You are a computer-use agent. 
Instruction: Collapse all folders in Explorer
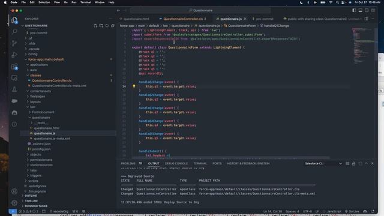[x=113, y=26]
